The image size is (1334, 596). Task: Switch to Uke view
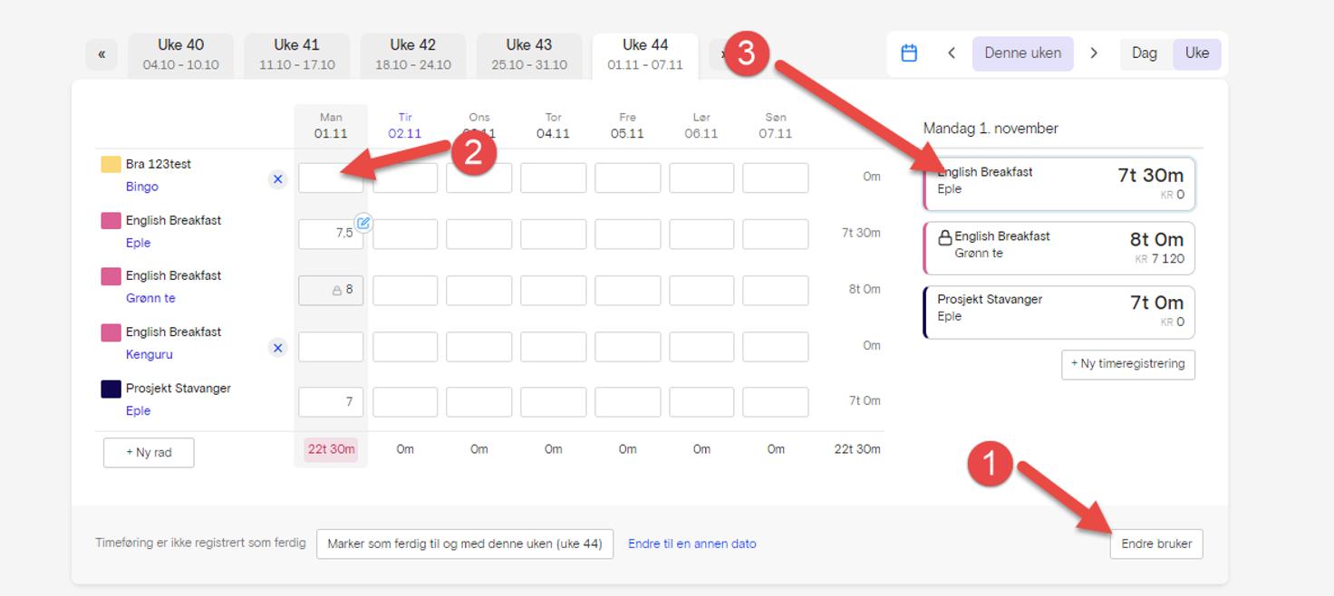click(x=1197, y=53)
